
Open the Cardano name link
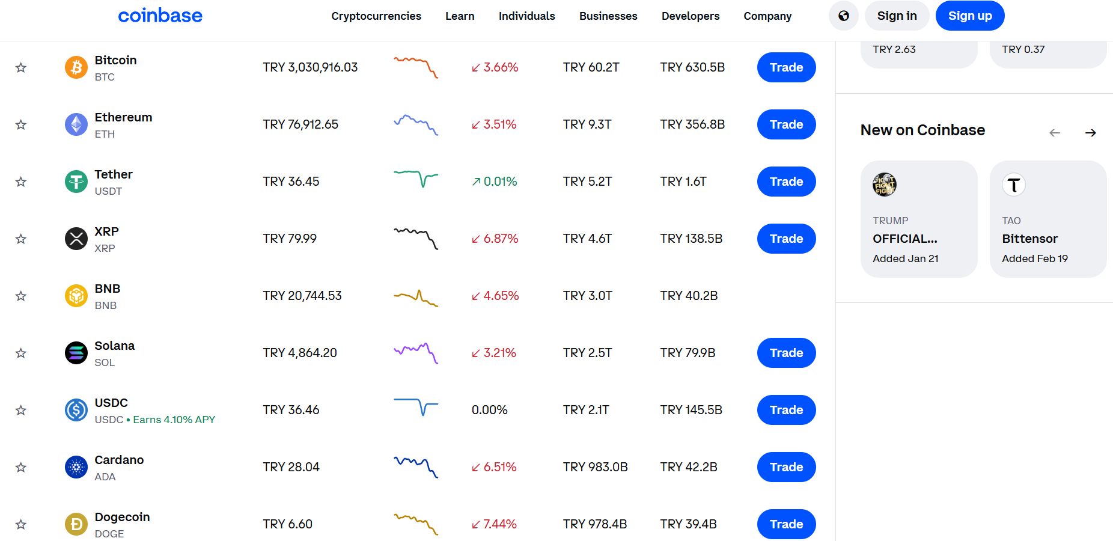(119, 460)
